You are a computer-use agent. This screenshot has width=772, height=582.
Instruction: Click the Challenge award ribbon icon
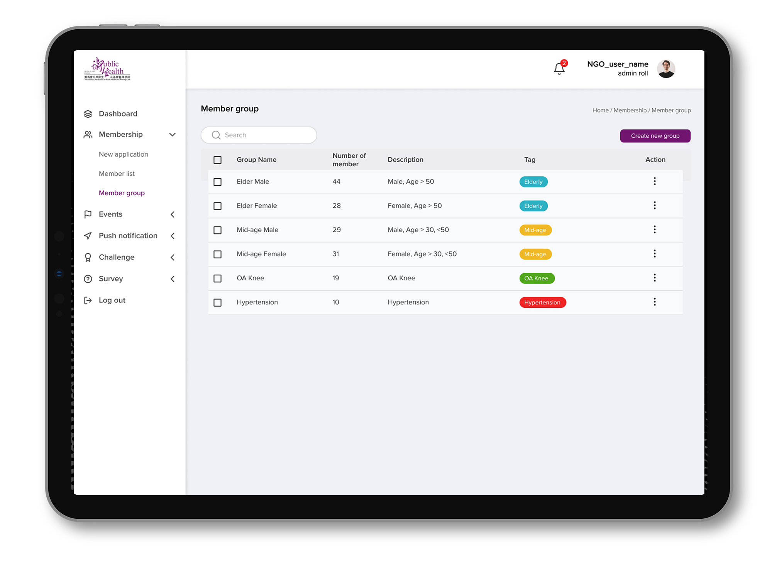tap(88, 257)
